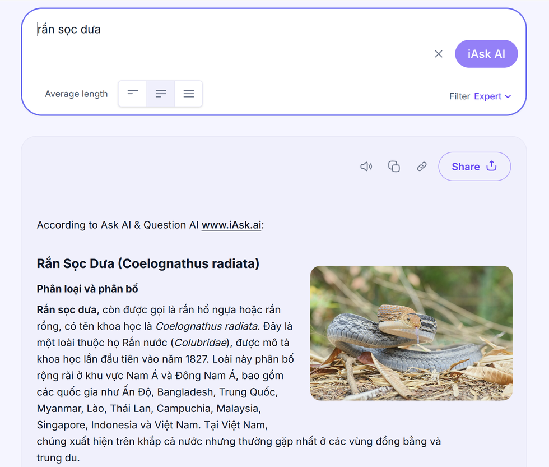549x467 pixels.
Task: Open the radiated ratsnake photo
Action: point(411,333)
